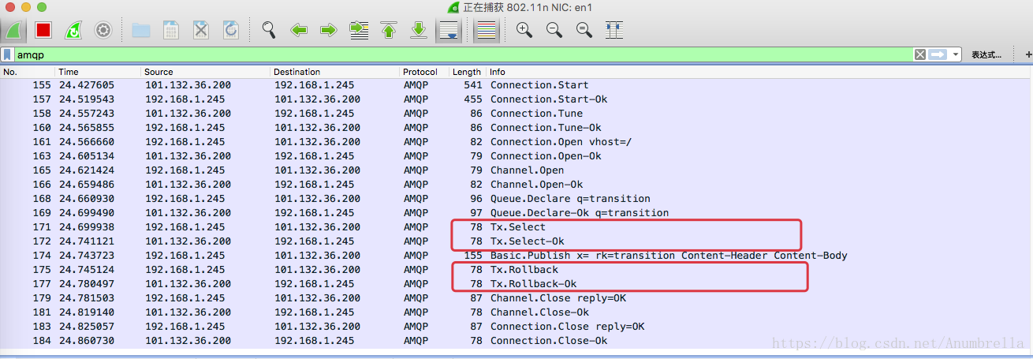This screenshot has height=359, width=1033.
Task: Toggle auto scroll during live capture
Action: (449, 31)
